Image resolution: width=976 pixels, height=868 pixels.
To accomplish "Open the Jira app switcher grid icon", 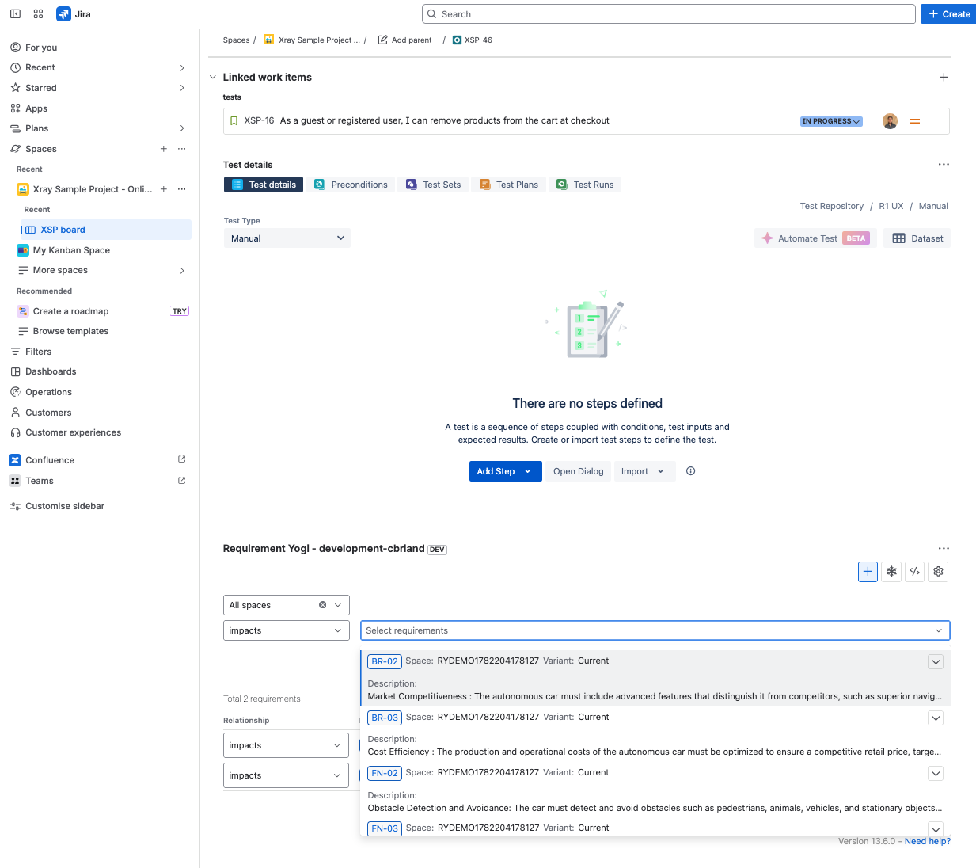I will (x=38, y=14).
